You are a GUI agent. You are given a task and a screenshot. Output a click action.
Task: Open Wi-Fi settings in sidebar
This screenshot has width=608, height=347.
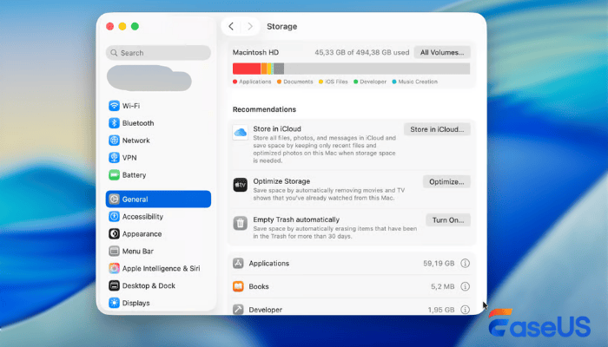tap(158, 106)
